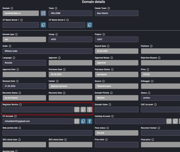Copy the CF Name Server 1 value
Screen dimensions: 180x152
point(43,25)
